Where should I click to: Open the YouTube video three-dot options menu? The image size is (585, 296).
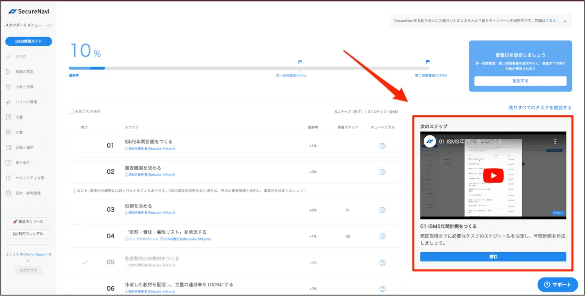[554, 142]
